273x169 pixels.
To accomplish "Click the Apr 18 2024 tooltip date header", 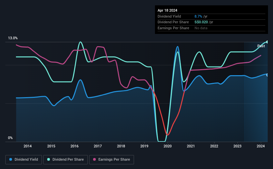I will (167, 10).
